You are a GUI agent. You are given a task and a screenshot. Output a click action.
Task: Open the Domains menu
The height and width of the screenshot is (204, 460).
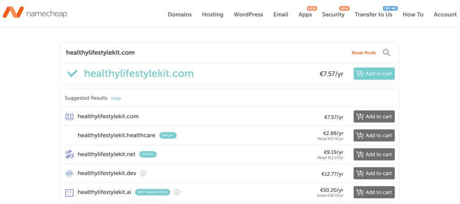(x=180, y=14)
